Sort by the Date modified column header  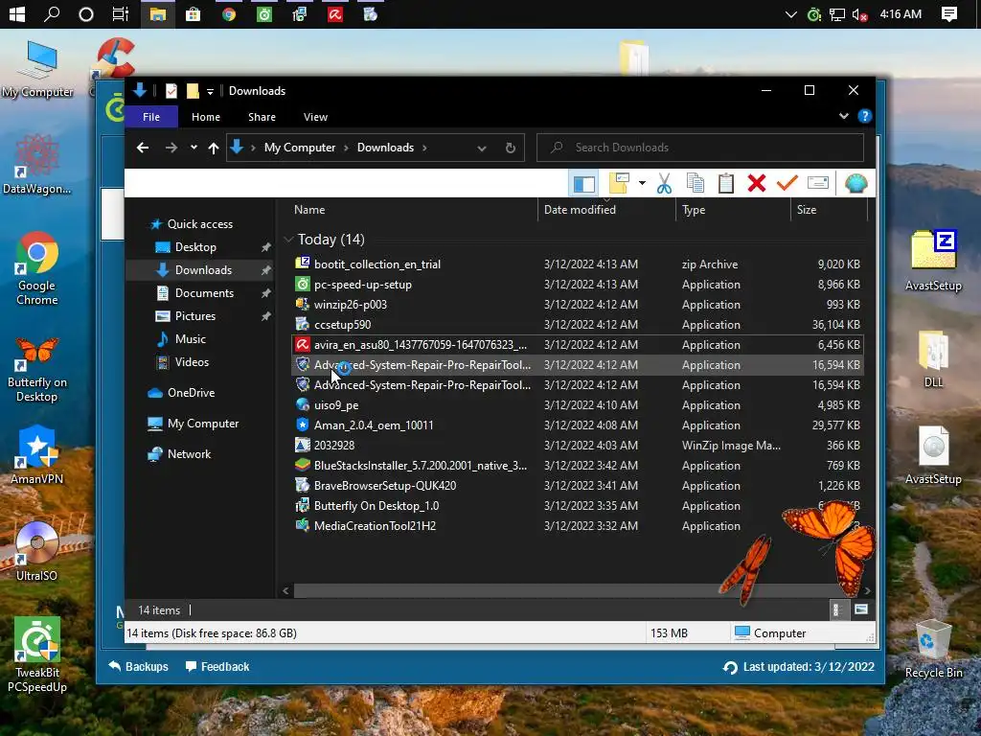click(x=606, y=210)
